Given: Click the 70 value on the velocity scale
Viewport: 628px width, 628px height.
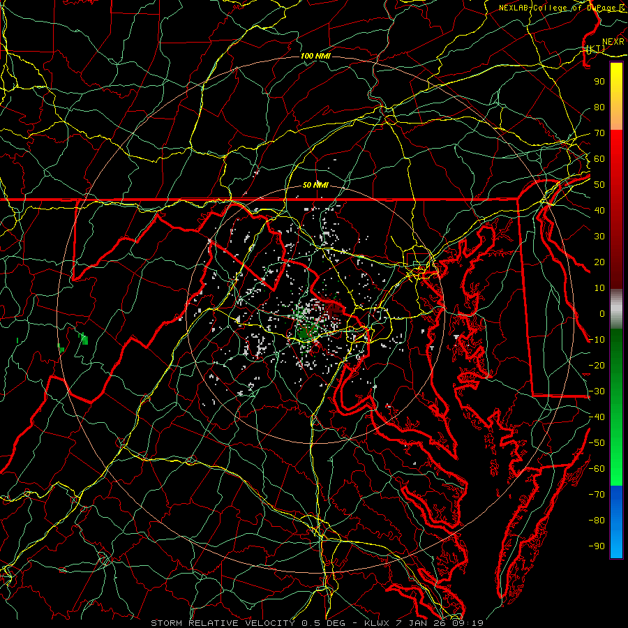Looking at the screenshot, I should [599, 133].
